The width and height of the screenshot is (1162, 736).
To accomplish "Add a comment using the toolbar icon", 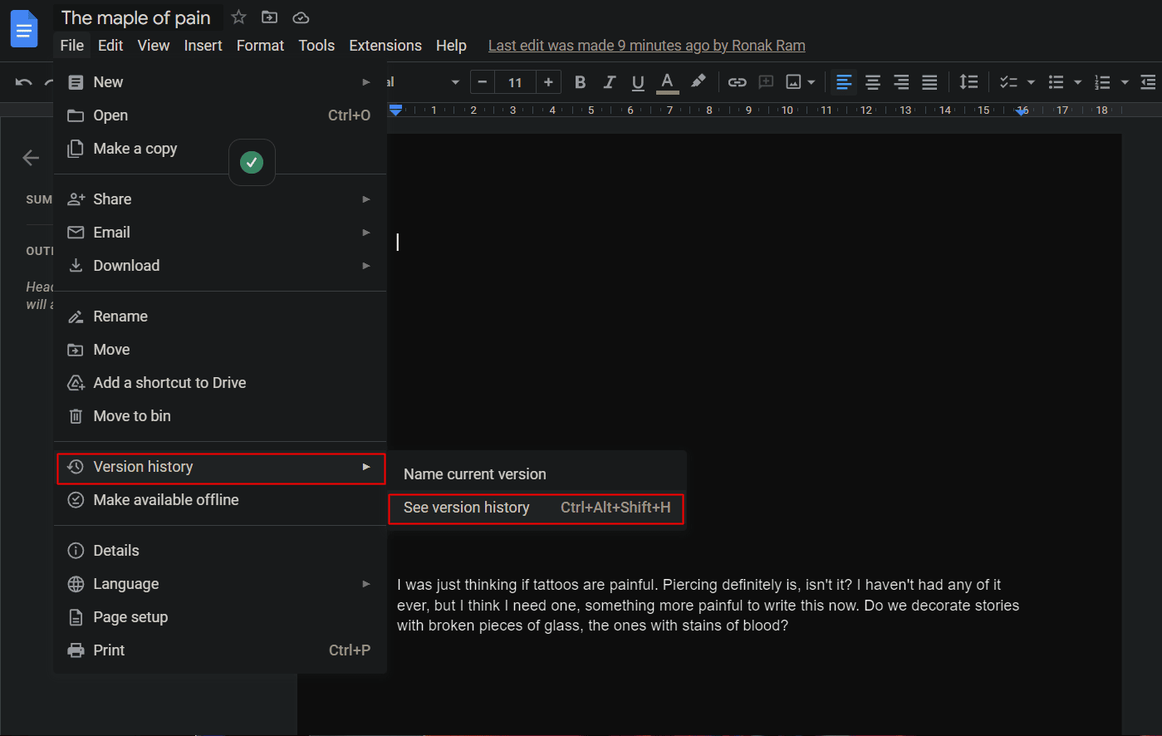I will point(766,81).
